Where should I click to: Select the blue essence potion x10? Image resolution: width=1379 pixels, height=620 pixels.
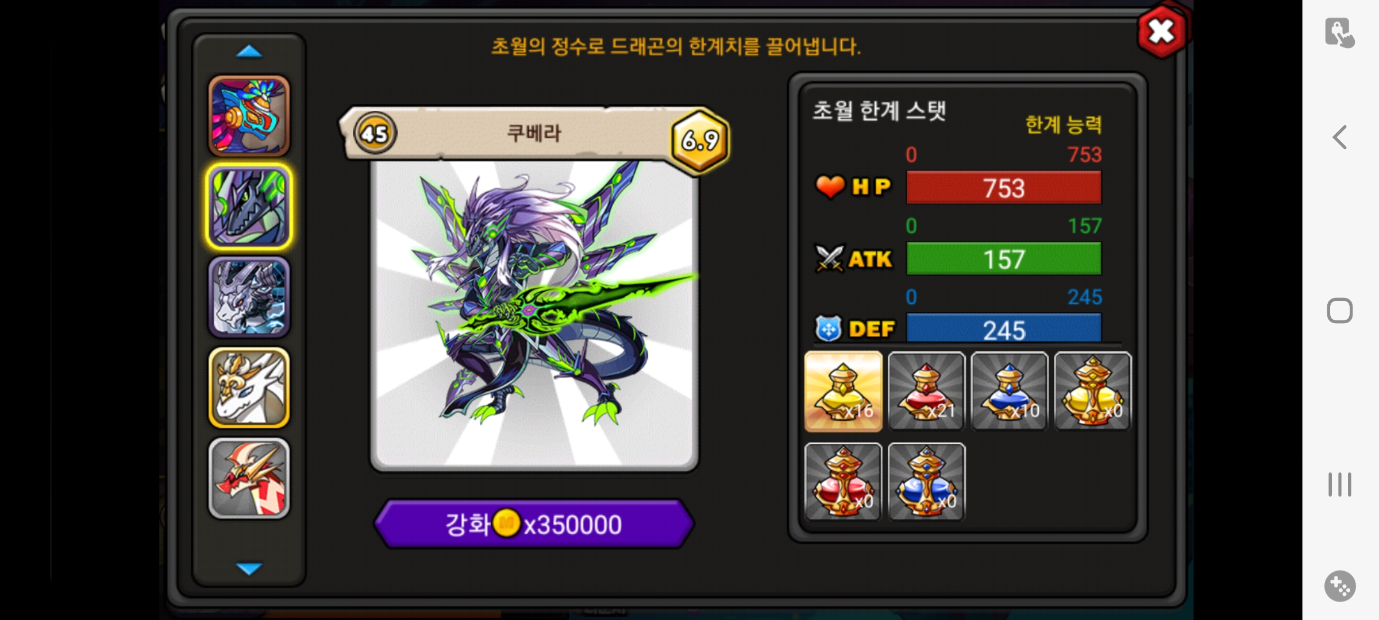coord(1010,391)
